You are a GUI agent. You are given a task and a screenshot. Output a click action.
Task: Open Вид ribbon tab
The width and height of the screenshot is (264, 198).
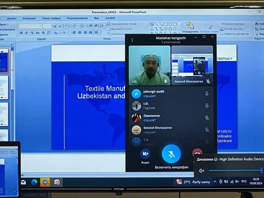tap(96, 18)
